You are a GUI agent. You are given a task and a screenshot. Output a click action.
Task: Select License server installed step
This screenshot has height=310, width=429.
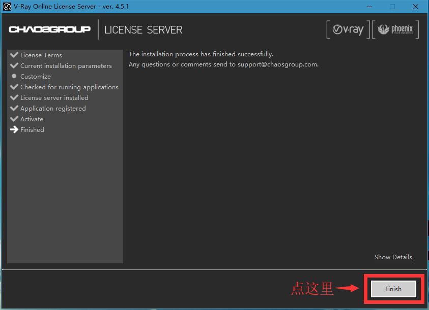(x=54, y=98)
